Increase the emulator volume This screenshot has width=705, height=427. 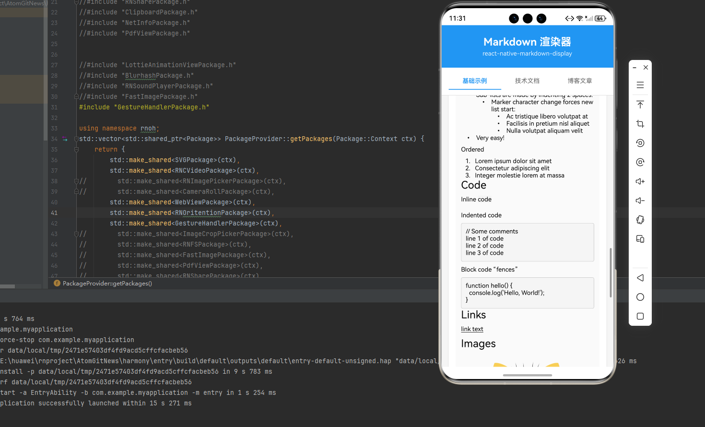[x=640, y=181]
